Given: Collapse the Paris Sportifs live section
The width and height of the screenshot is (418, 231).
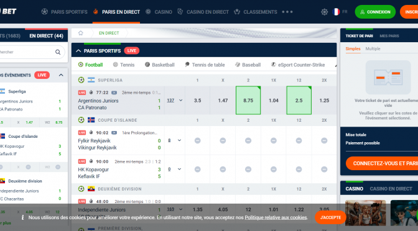Looking at the screenshot, I should (x=78, y=51).
